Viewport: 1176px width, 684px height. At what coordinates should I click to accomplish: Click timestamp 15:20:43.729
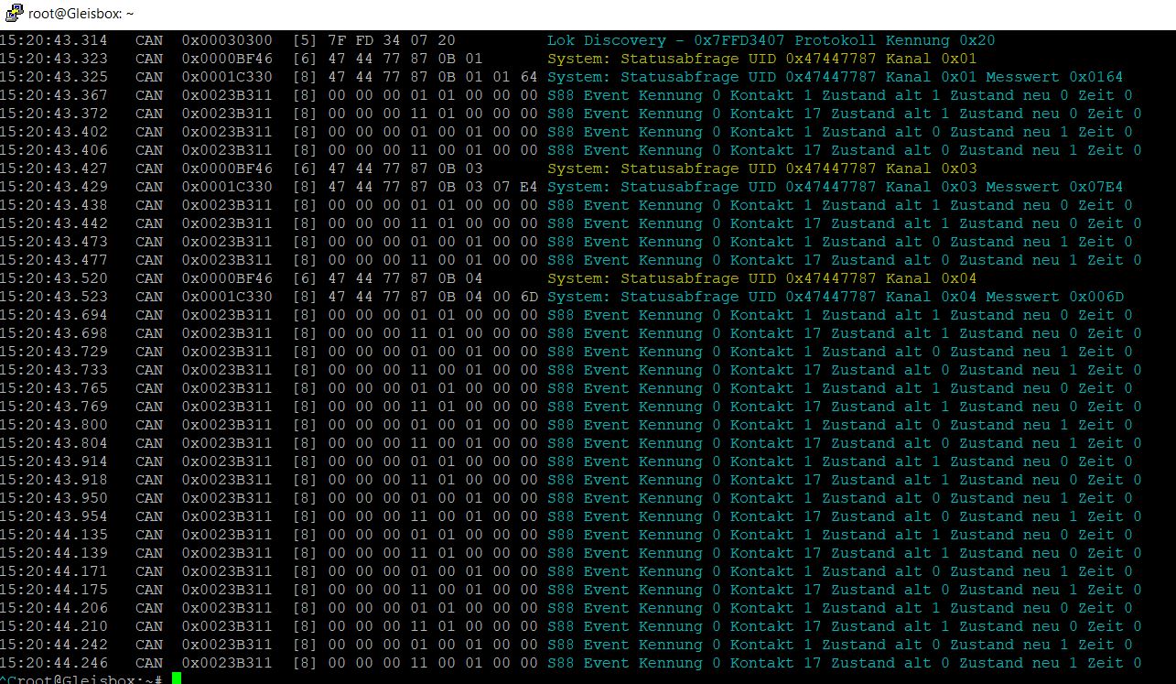(x=54, y=352)
